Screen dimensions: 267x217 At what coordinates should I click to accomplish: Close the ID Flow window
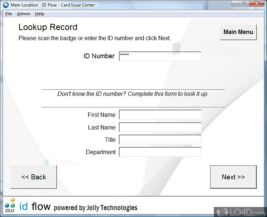coord(256,4)
